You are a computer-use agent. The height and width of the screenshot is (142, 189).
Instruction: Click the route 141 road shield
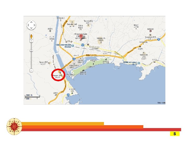pos(83,45)
